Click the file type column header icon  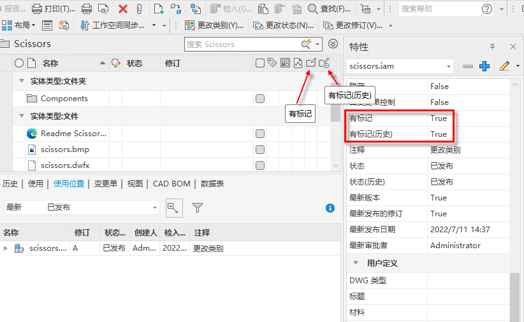click(31, 63)
